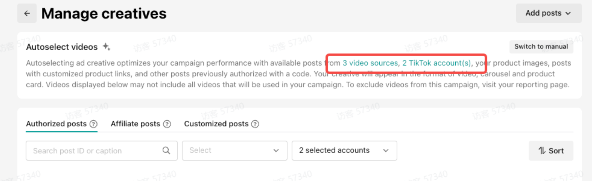592x181 pixels.
Task: Click the back arrow button
Action: pos(27,13)
